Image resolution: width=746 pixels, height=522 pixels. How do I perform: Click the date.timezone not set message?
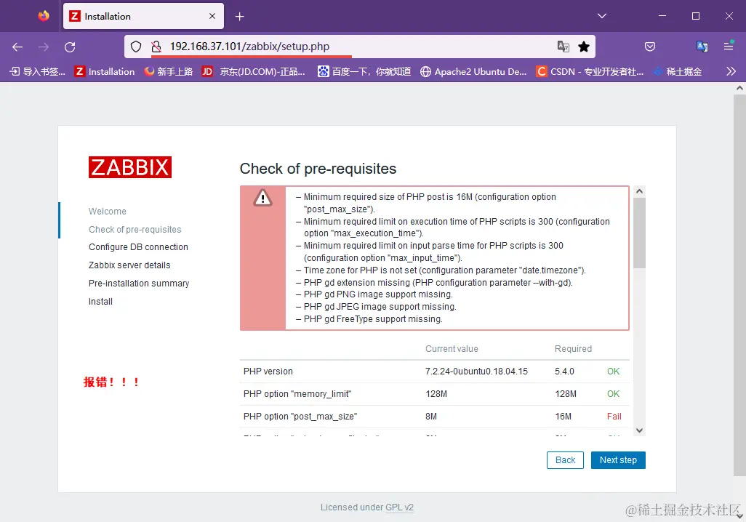[x=445, y=270]
